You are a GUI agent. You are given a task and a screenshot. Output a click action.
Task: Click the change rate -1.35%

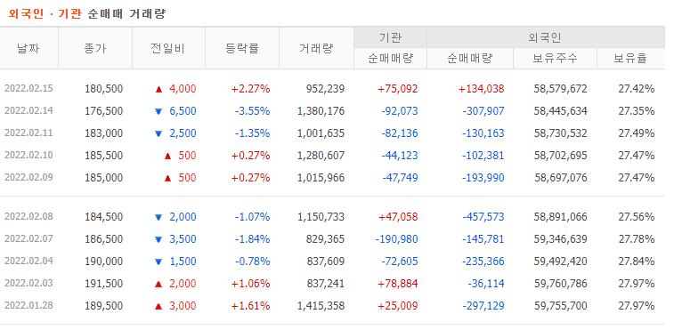(252, 133)
